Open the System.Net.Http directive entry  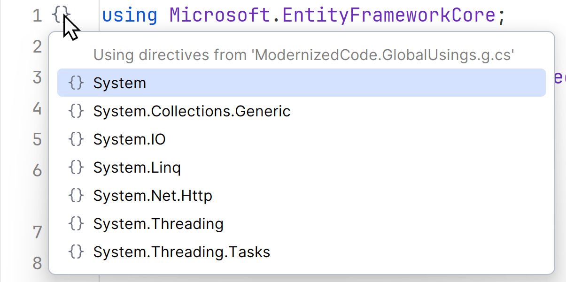(x=153, y=196)
